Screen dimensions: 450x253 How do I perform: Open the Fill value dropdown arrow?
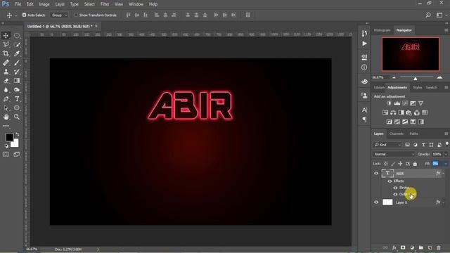[445, 164]
